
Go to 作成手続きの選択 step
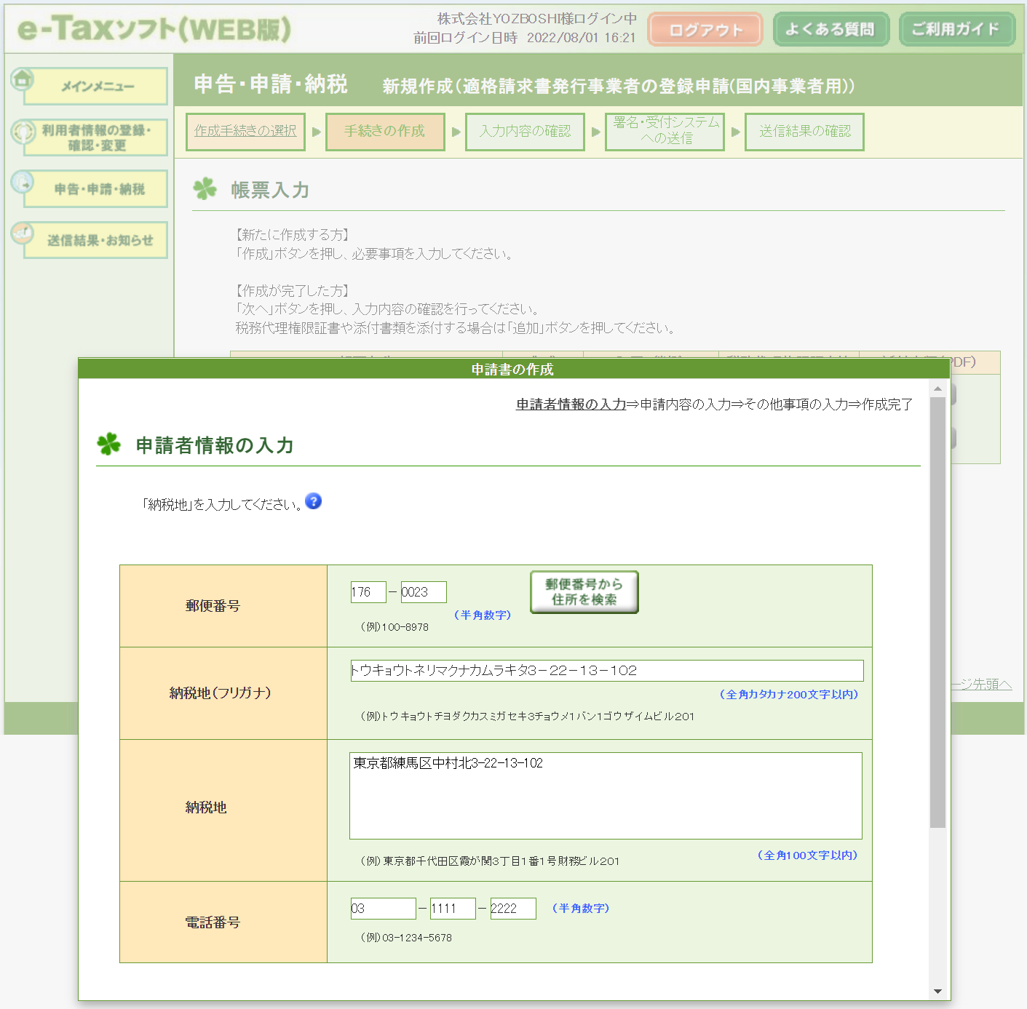pyautogui.click(x=245, y=132)
